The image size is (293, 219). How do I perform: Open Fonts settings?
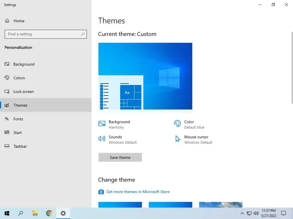click(46, 119)
